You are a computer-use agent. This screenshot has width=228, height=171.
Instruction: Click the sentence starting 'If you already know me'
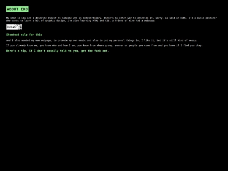pyautogui.click(x=104, y=45)
